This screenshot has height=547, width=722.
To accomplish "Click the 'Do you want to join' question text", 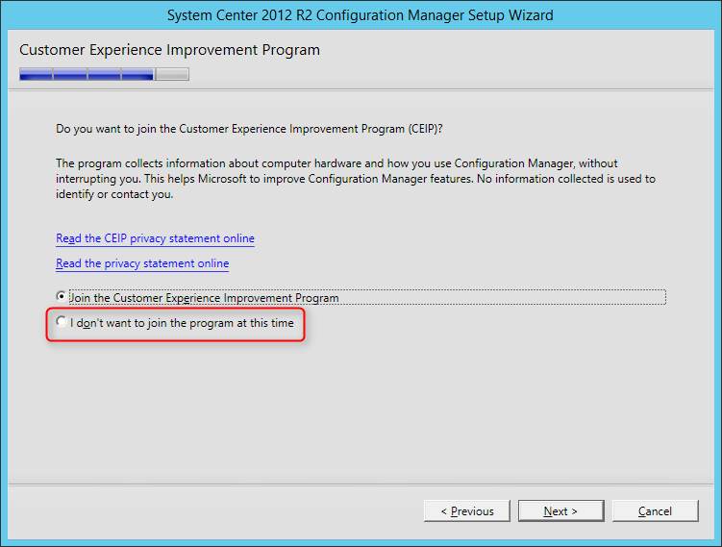I will point(249,129).
